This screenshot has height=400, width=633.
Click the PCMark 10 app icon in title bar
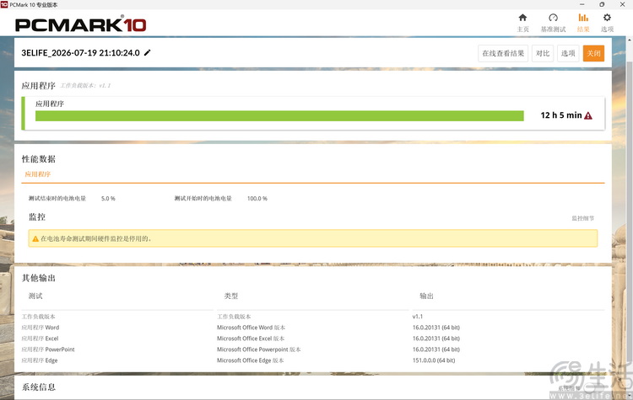click(x=4, y=4)
